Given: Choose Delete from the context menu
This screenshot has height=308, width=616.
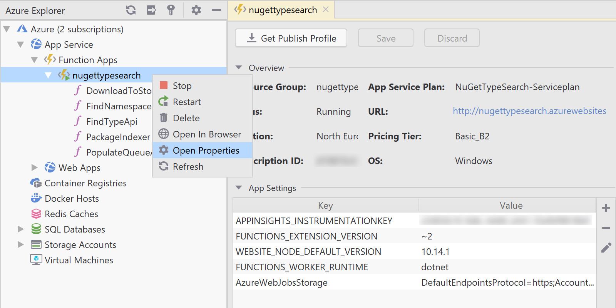Looking at the screenshot, I should click(x=203, y=118).
